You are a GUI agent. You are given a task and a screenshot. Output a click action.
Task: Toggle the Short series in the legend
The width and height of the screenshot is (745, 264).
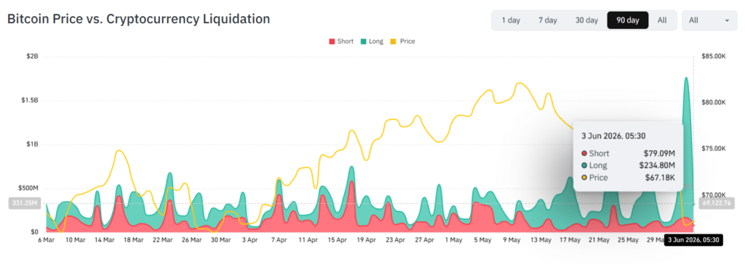[341, 41]
